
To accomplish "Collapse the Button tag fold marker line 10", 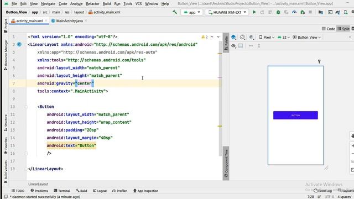I will [26, 107].
